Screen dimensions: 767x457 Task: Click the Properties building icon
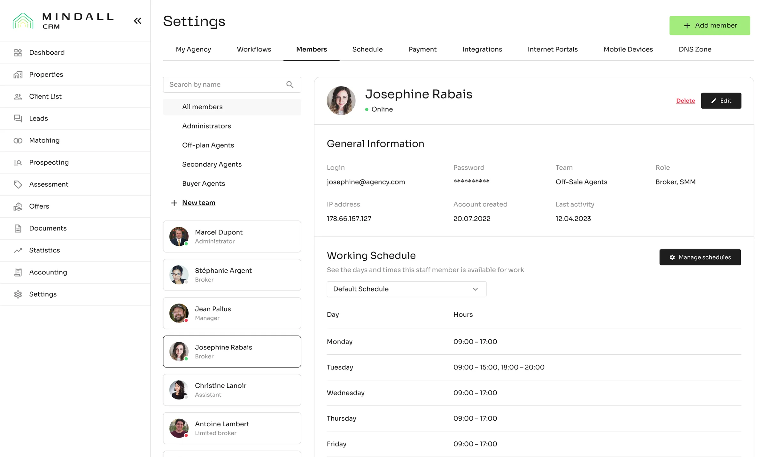coord(18,74)
